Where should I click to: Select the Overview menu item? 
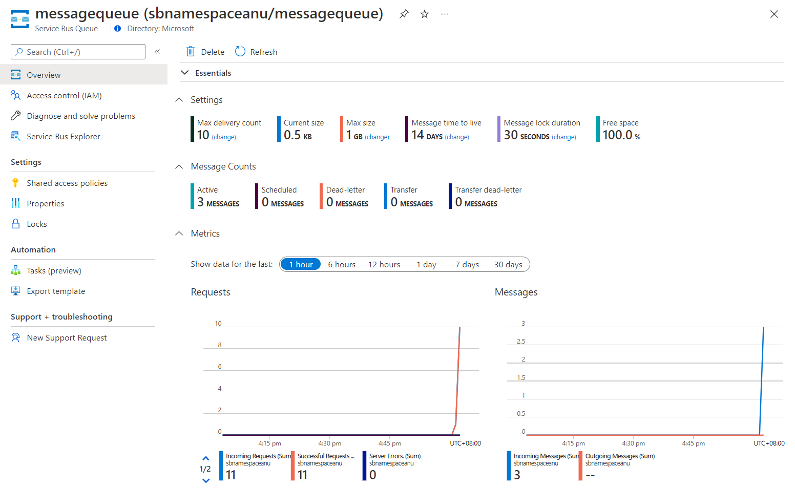(x=44, y=75)
